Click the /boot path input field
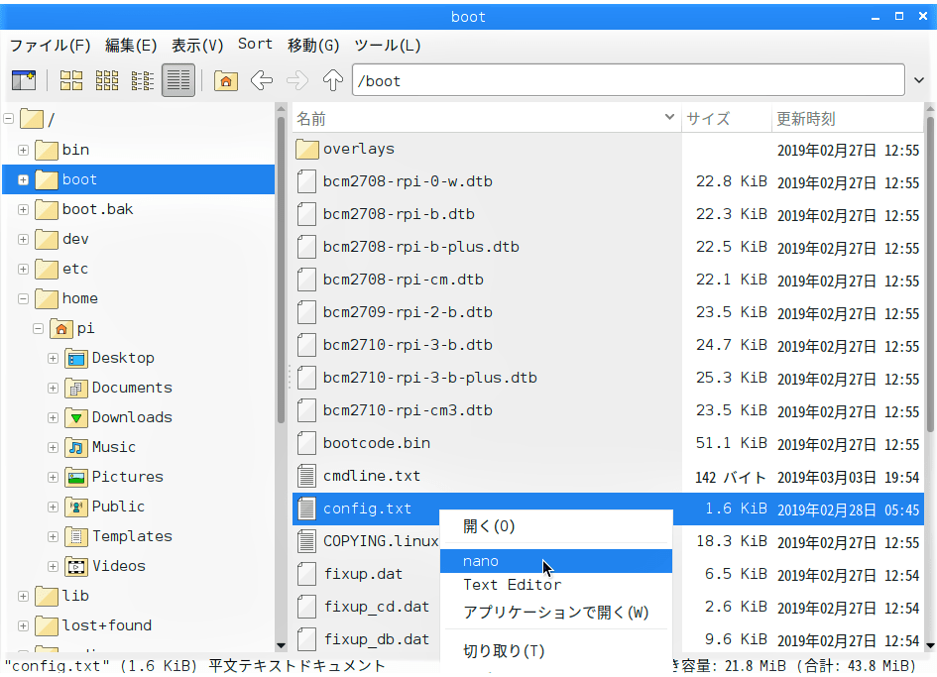Image resolution: width=937 pixels, height=677 pixels. coord(625,80)
